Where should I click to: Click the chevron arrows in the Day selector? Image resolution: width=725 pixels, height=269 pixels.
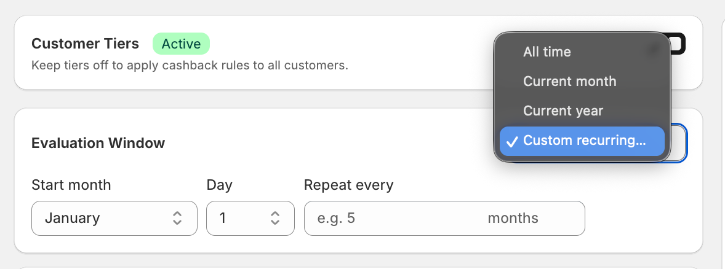275,218
